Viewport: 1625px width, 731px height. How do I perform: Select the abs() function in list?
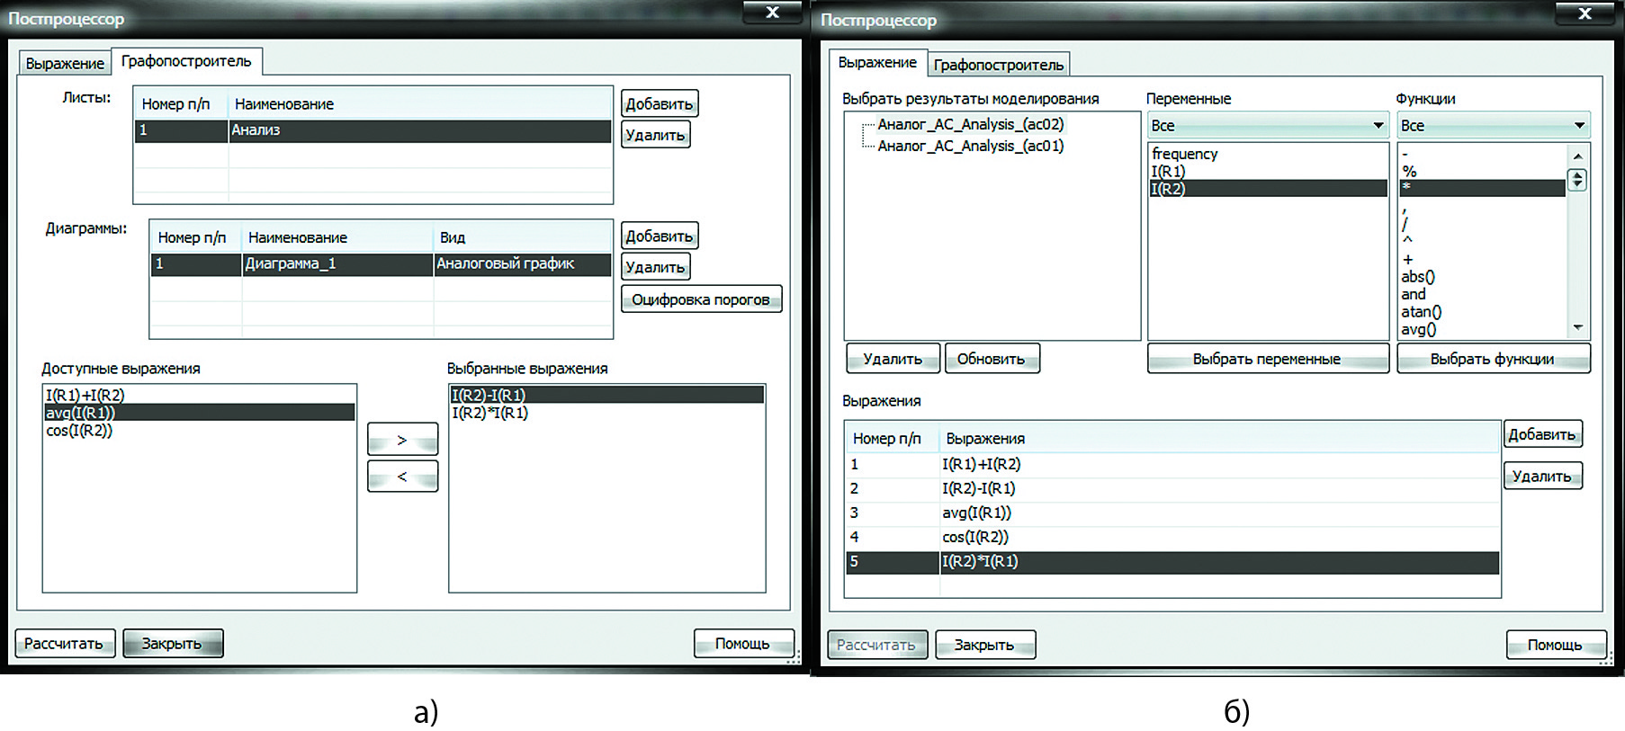(x=1417, y=277)
